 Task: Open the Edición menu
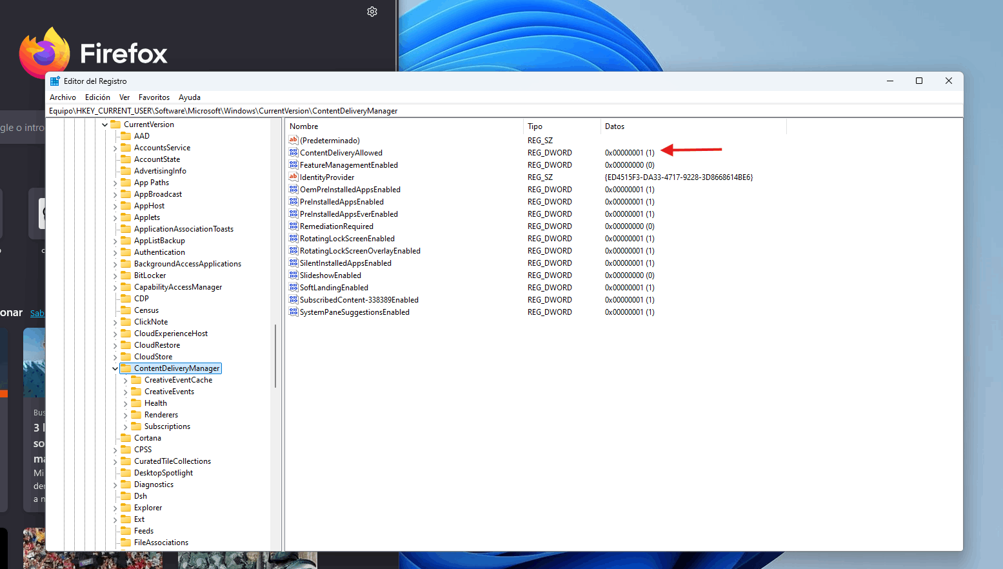point(97,97)
